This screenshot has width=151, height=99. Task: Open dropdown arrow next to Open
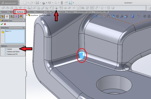34,3
